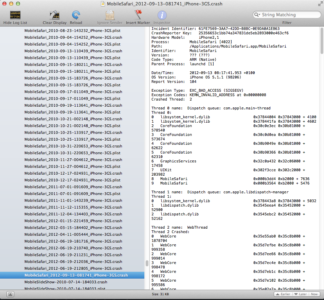The width and height of the screenshot is (324, 300).
Task: Click the magnifier icon in search field
Action: click(257, 15)
